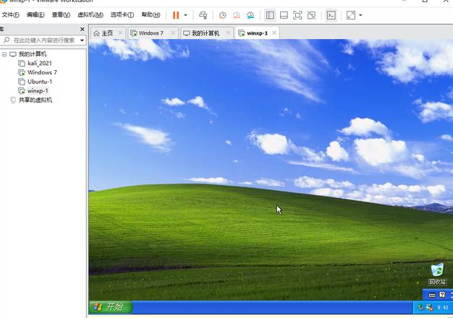The image size is (453, 318).
Task: Select Windows 7 in the library tree
Action: click(42, 72)
